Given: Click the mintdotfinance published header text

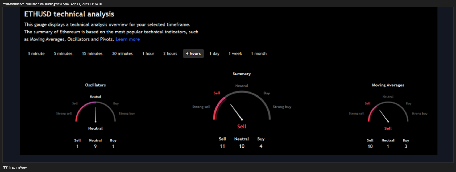Looking at the screenshot, I should click(53, 4).
